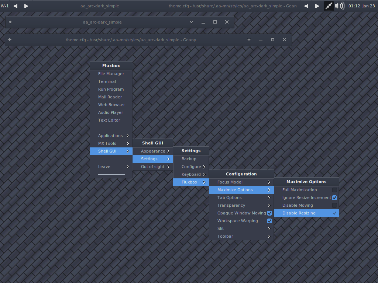The image size is (378, 283).
Task: Expand Slit submenu in Configuration
Action: click(241, 228)
